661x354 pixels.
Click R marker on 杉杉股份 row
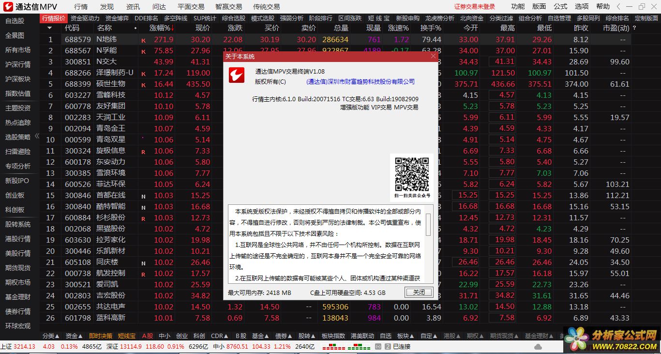(143, 218)
